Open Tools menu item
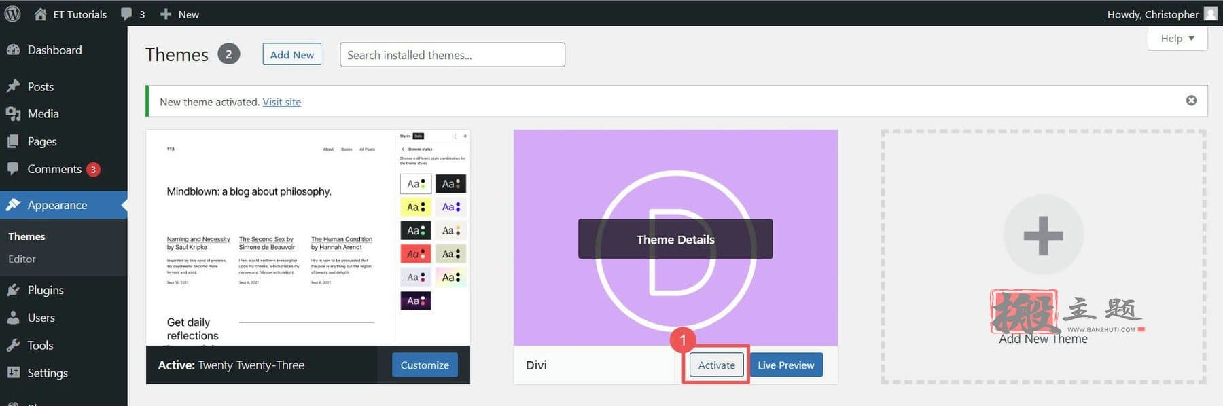The width and height of the screenshot is (1223, 406). pos(40,345)
